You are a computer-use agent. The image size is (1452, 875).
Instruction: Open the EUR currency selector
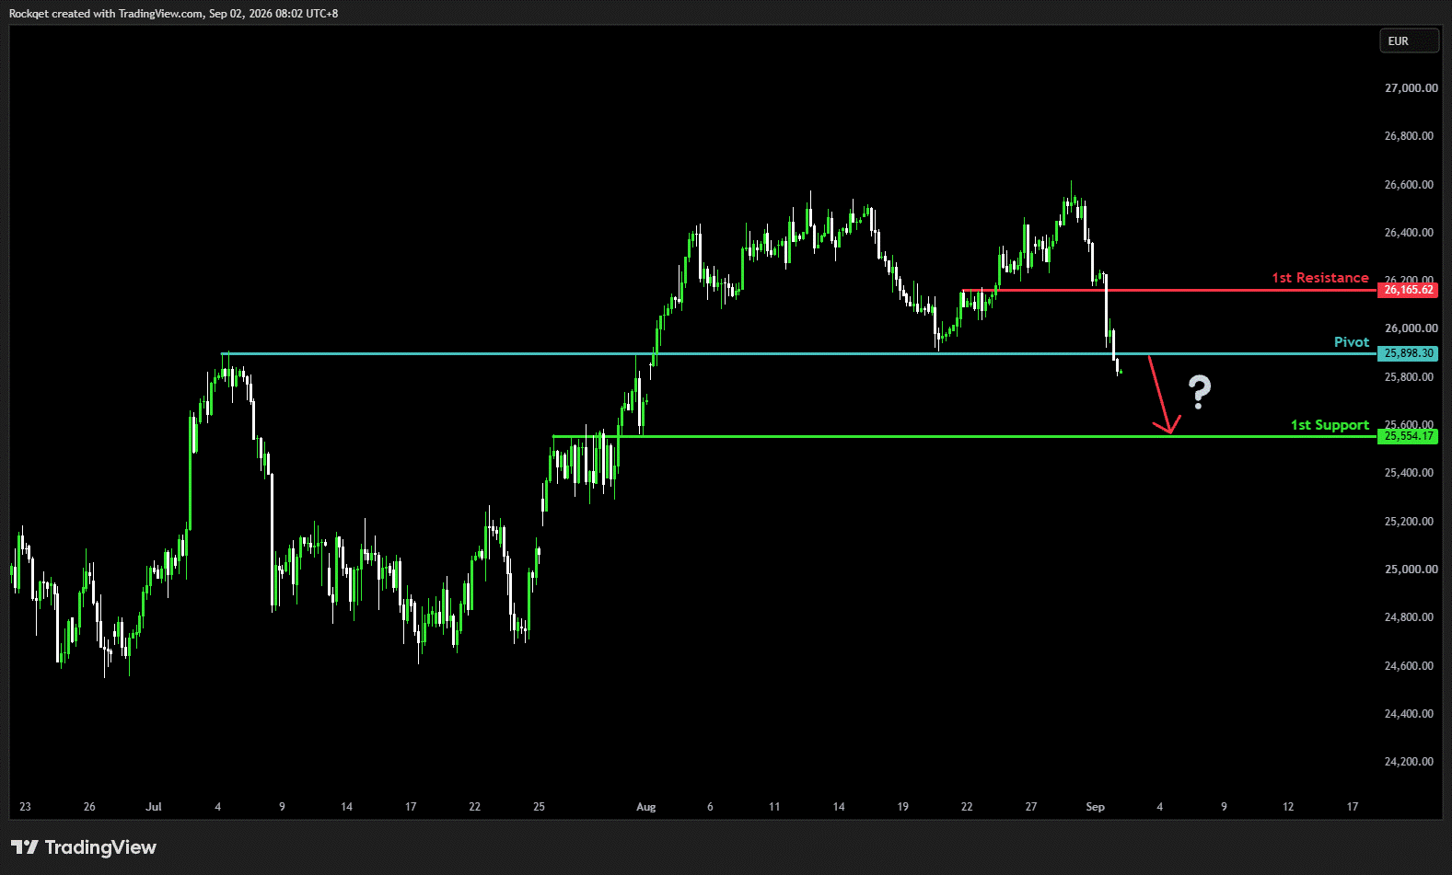pos(1408,41)
